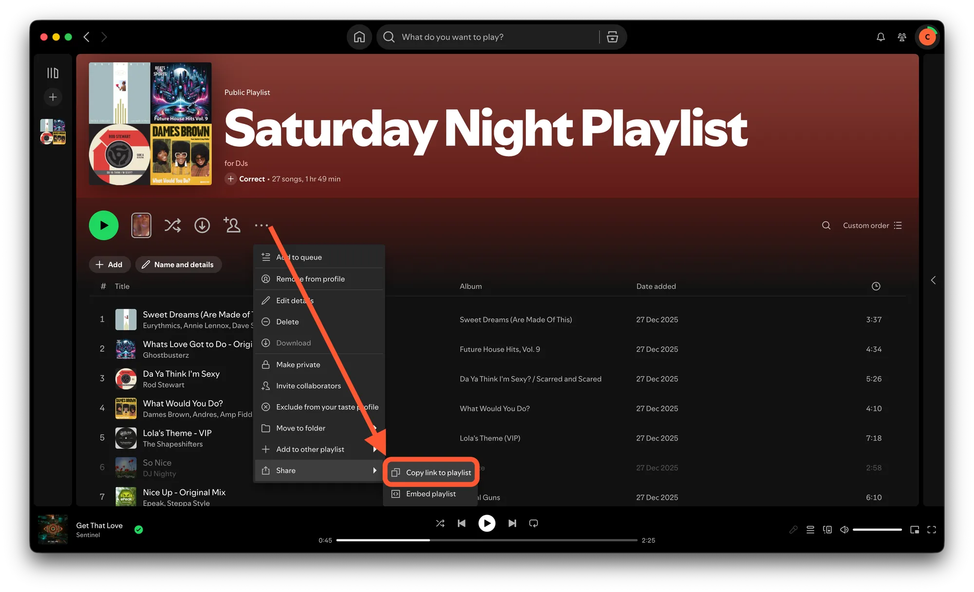Go to the Home screen icon
The image size is (974, 592).
tap(359, 37)
